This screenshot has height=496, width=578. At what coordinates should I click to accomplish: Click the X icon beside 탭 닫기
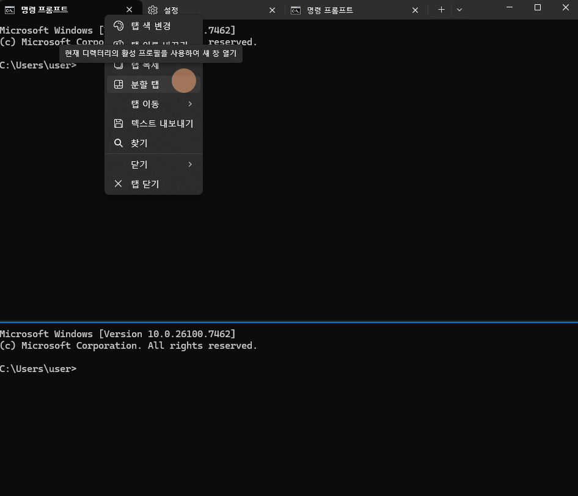[119, 184]
